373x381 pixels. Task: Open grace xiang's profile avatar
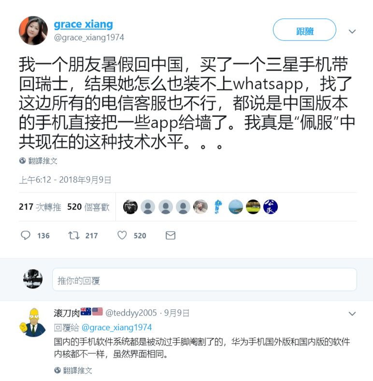[33, 30]
